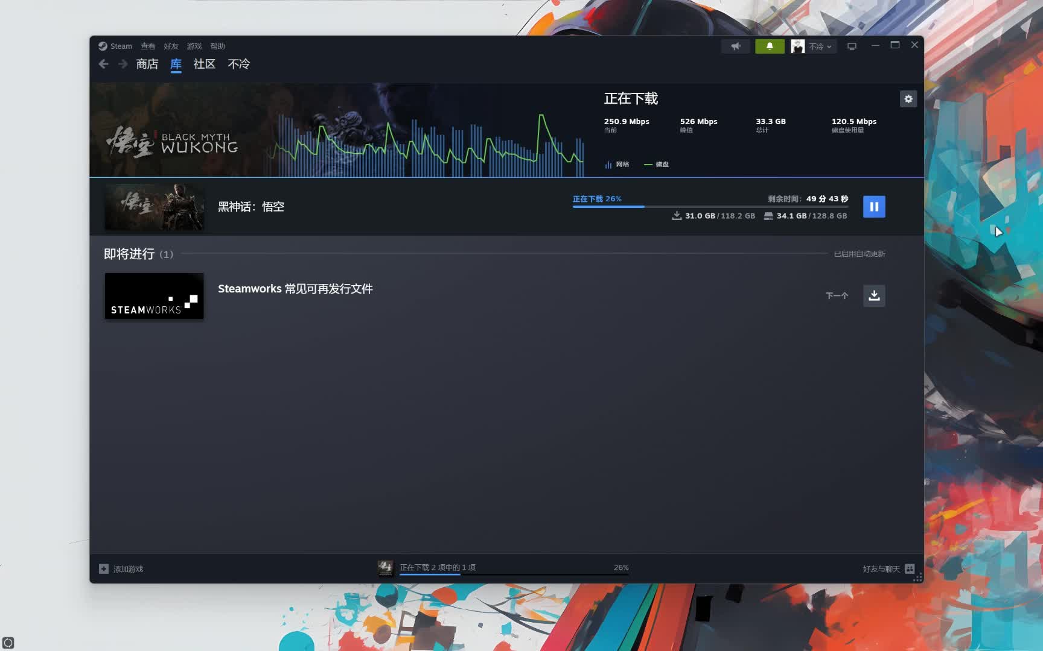This screenshot has width=1043, height=651.
Task: Click the 31.0 GB download size text
Action: point(700,216)
